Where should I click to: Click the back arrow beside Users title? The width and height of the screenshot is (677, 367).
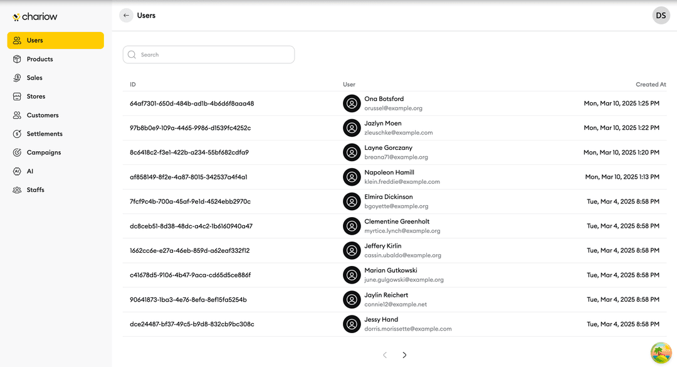pos(127,16)
